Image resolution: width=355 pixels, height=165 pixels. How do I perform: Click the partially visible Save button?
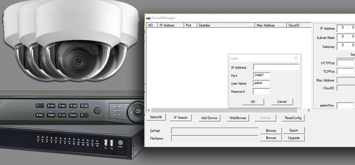coord(346,54)
